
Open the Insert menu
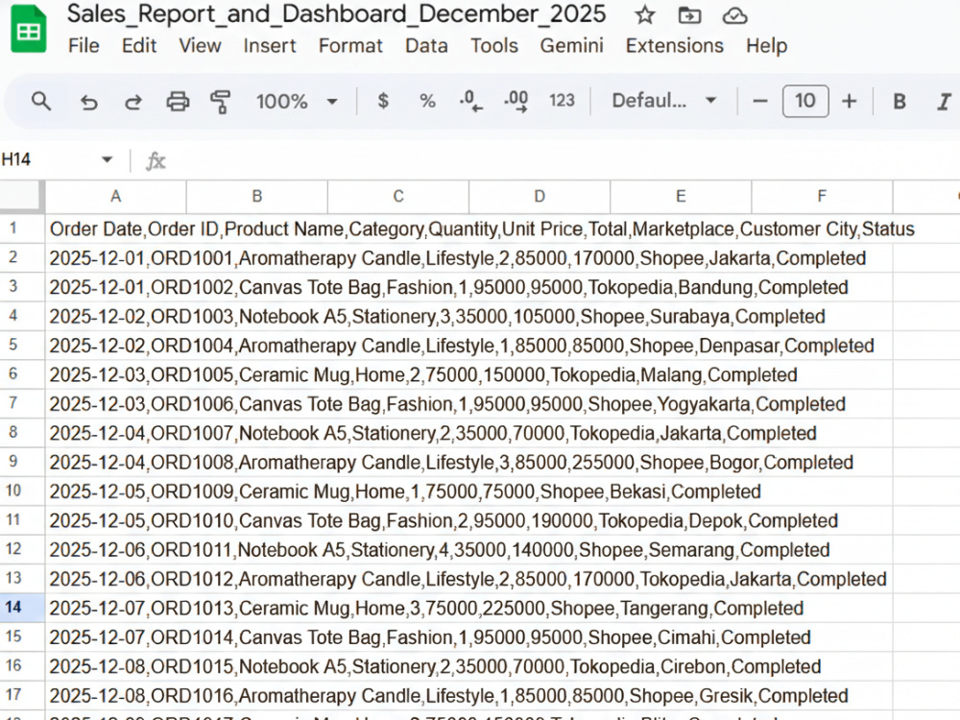tap(270, 45)
